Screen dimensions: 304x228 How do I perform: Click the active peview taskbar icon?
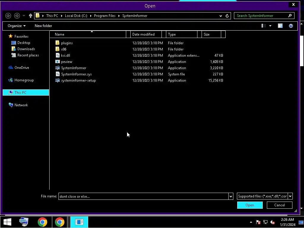click(x=79, y=222)
